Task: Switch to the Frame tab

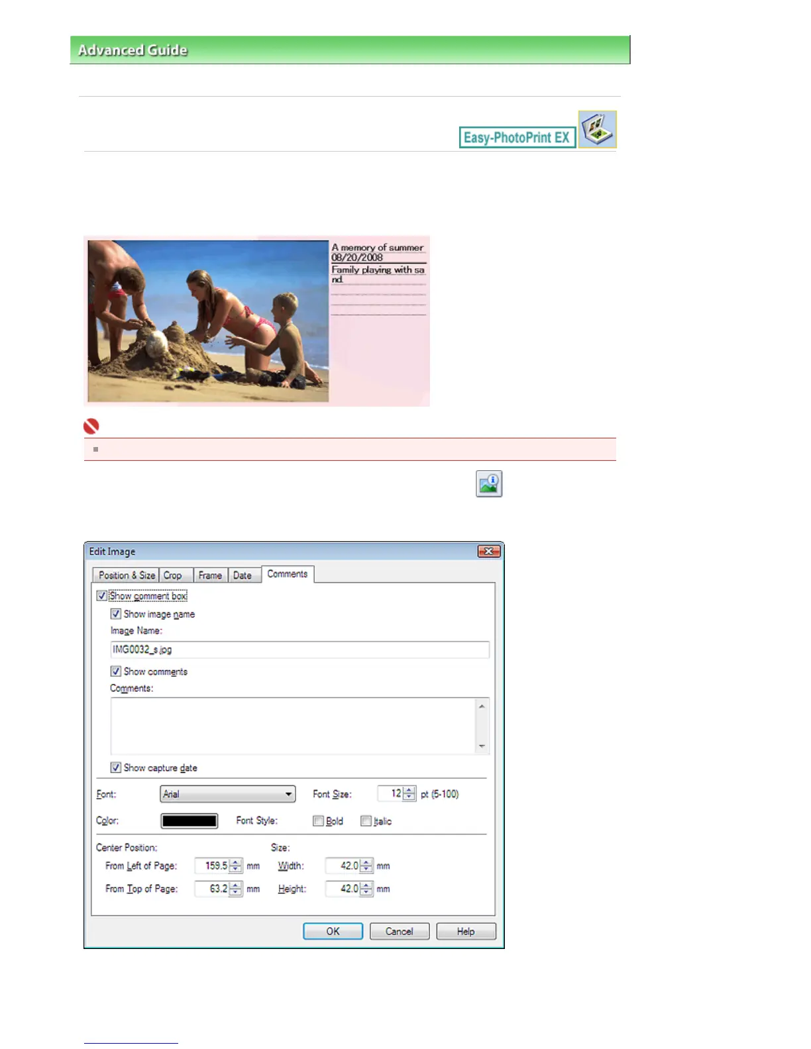Action: click(x=210, y=575)
